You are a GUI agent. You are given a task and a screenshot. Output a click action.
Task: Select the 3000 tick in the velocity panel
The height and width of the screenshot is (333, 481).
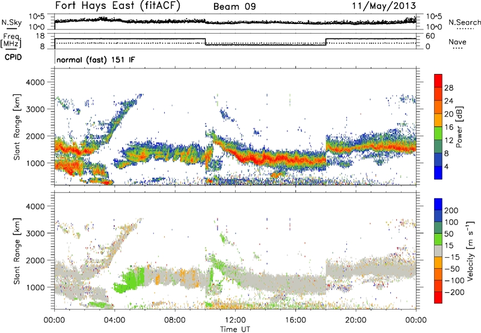coord(35,233)
